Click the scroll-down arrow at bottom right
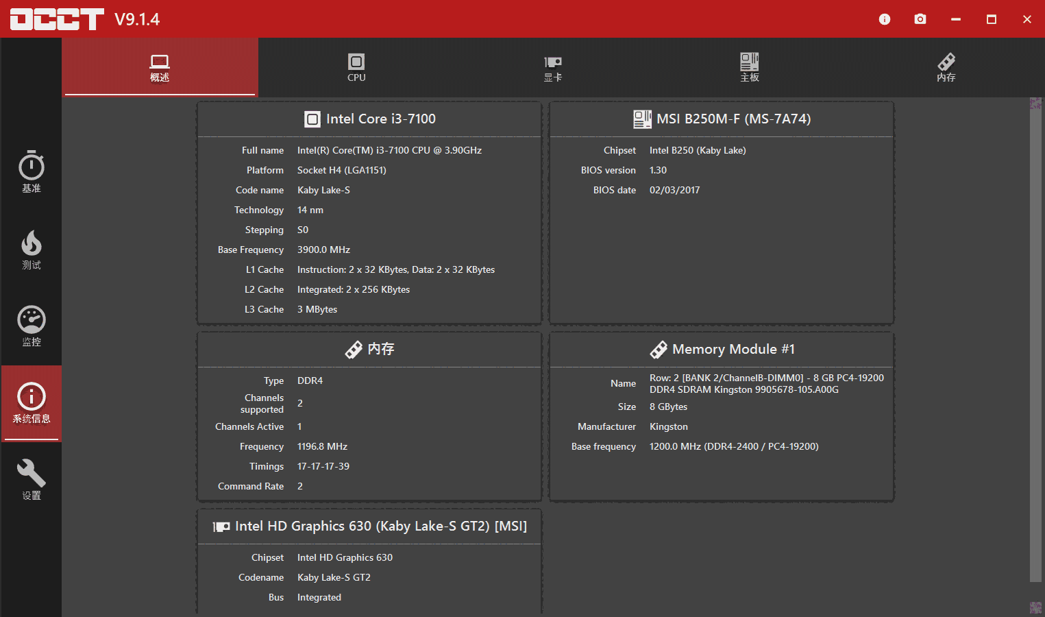The image size is (1045, 617). pyautogui.click(x=1035, y=607)
